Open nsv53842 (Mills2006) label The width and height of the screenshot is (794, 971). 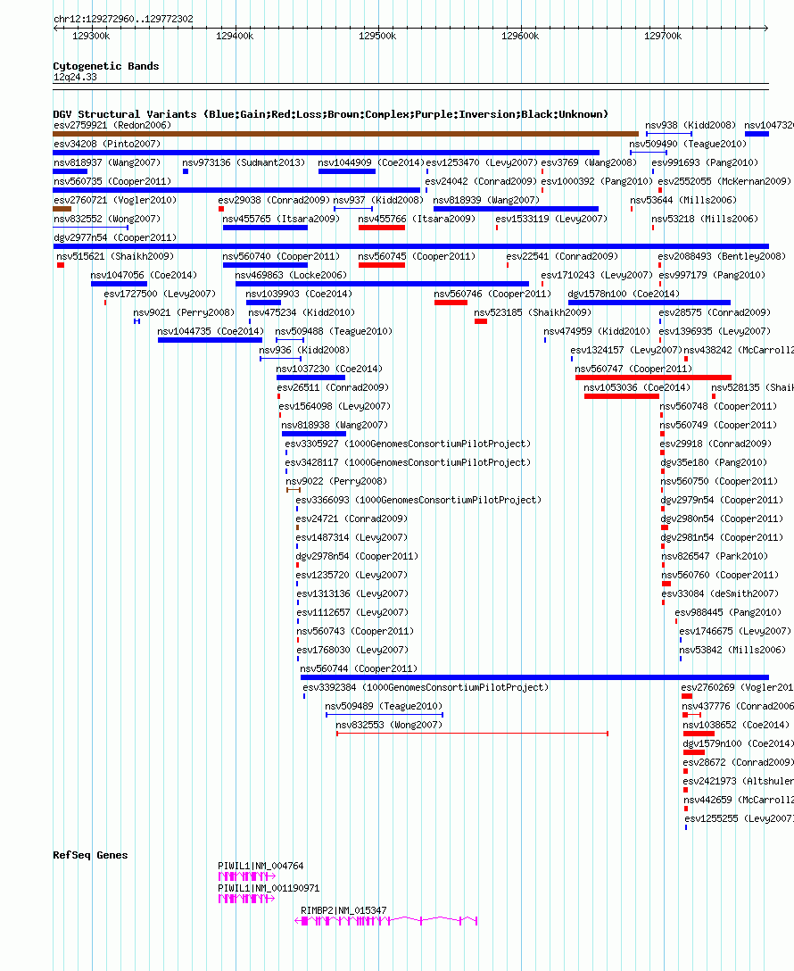[732, 650]
